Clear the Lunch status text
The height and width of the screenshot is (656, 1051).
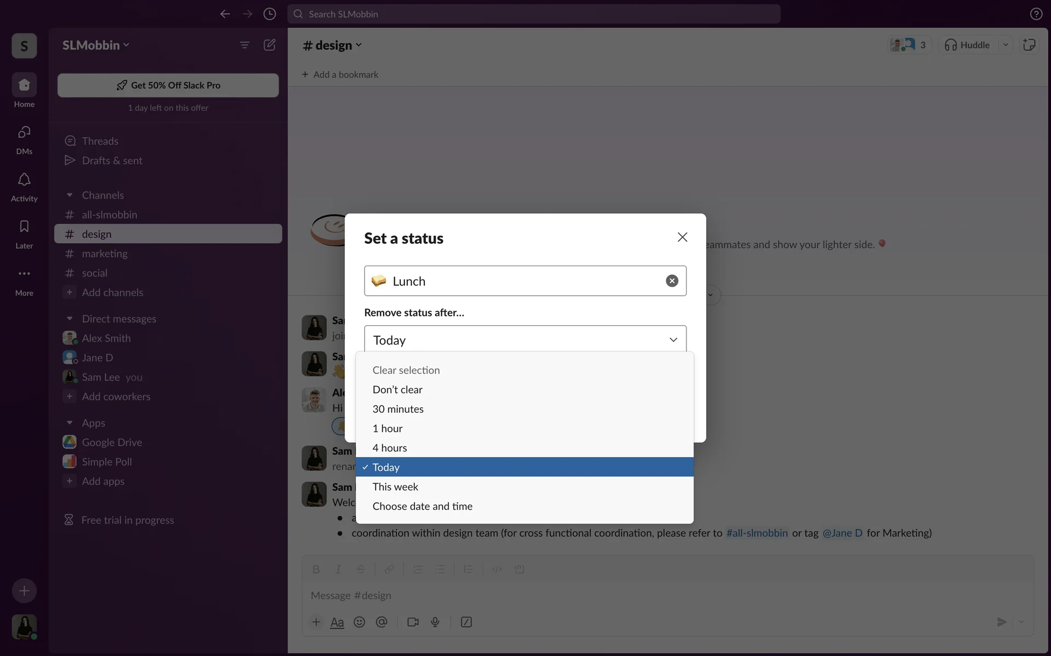tap(672, 281)
